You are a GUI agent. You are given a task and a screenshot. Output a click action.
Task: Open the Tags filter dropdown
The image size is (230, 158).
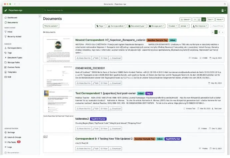click(x=100, y=26)
